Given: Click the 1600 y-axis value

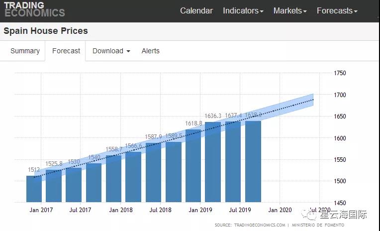Looking at the screenshot, I should pos(340,138).
